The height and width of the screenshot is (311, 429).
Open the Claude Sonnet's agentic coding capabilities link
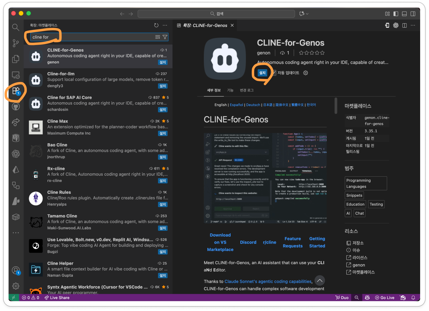[x=268, y=281]
